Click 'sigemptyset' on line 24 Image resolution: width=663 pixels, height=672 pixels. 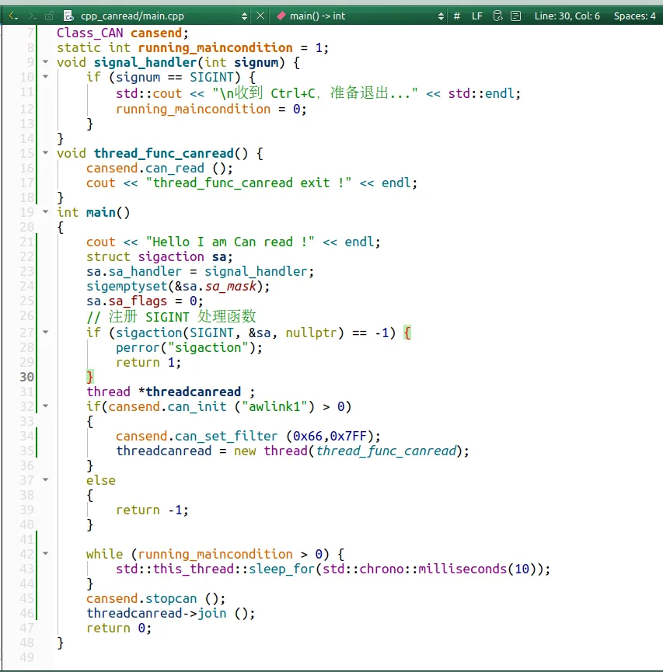tap(127, 287)
